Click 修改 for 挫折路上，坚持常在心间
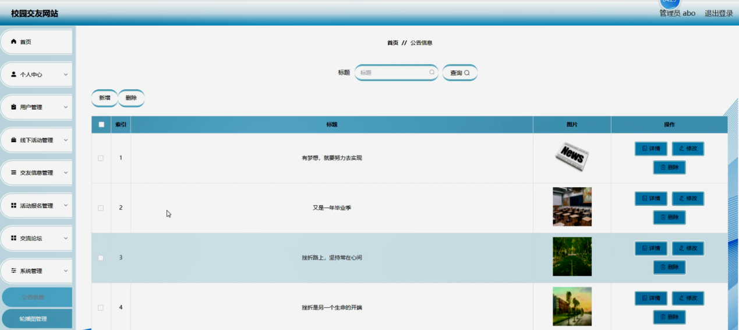This screenshot has width=739, height=330. [688, 248]
